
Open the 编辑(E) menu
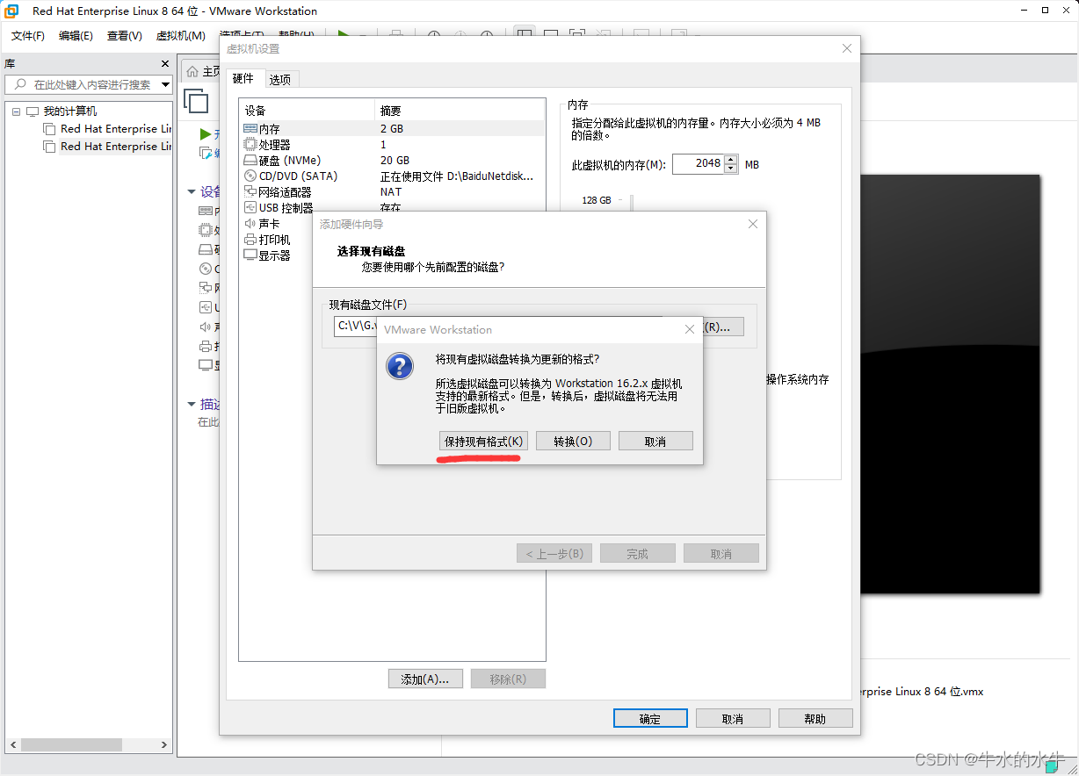point(76,35)
